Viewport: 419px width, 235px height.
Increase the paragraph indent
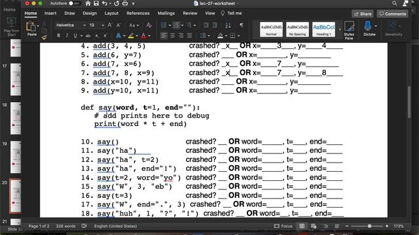click(215, 25)
